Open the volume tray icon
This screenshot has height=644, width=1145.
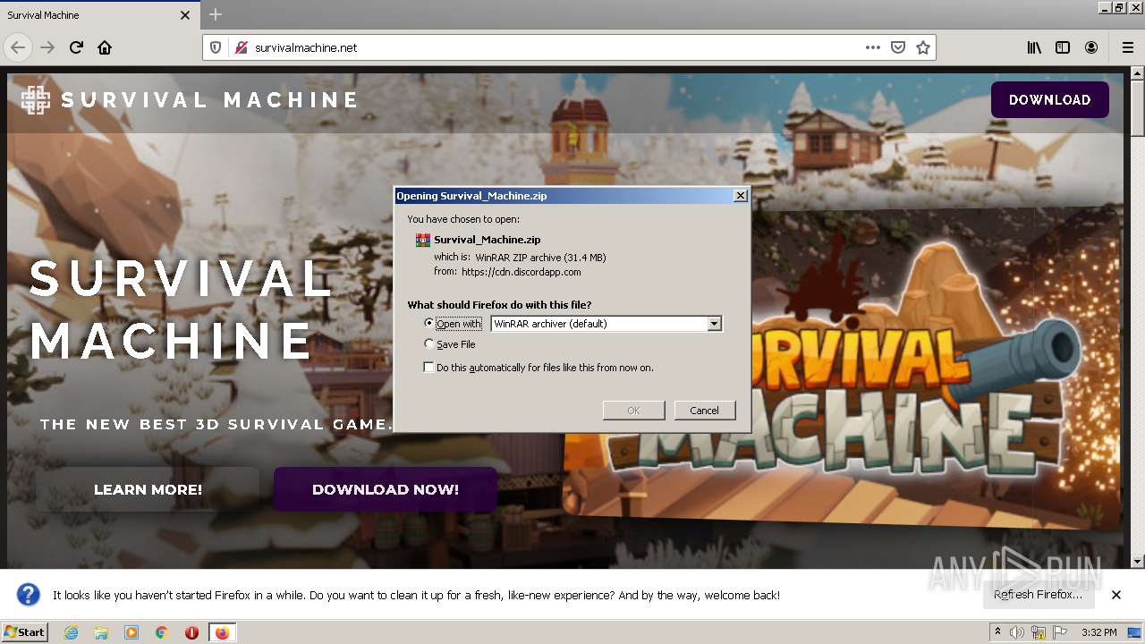click(1017, 632)
